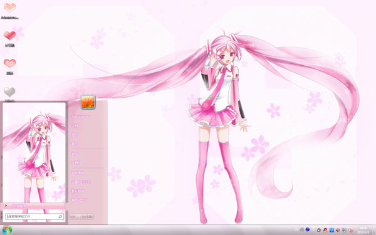Open Control Panel in Start menu

pyautogui.click(x=78, y=173)
